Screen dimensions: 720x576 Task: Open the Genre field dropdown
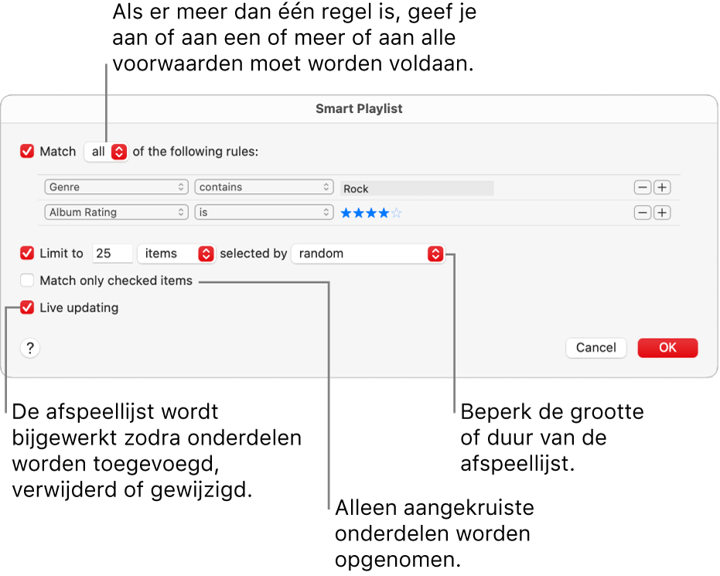(x=117, y=187)
